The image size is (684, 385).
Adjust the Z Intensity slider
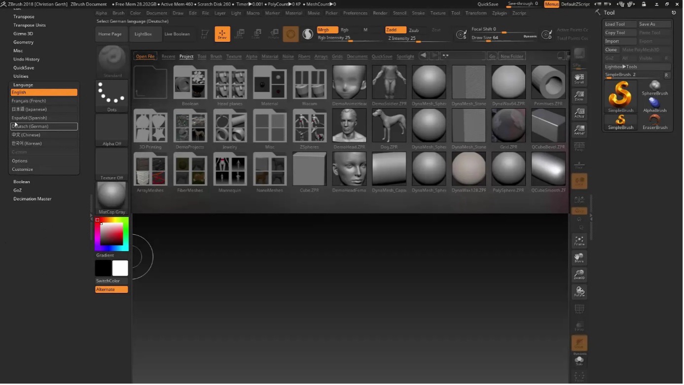(420, 38)
